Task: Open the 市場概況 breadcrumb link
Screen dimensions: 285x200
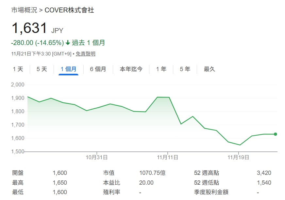Action: [24, 10]
